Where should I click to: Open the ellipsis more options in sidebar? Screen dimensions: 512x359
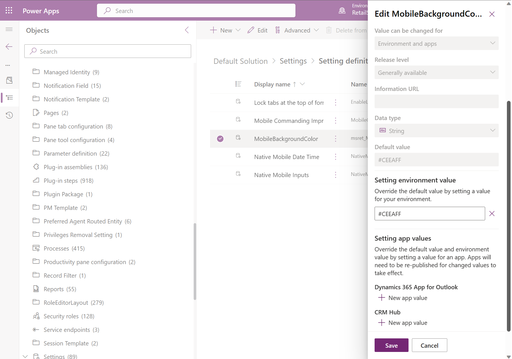coord(8,65)
